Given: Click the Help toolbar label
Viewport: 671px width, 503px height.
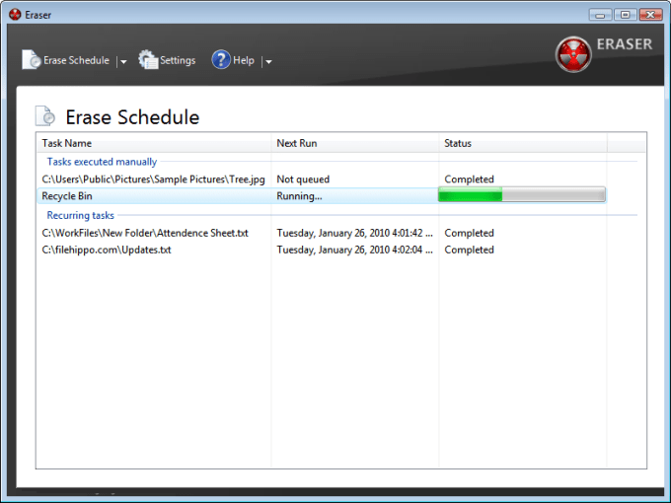Looking at the screenshot, I should pos(244,60).
